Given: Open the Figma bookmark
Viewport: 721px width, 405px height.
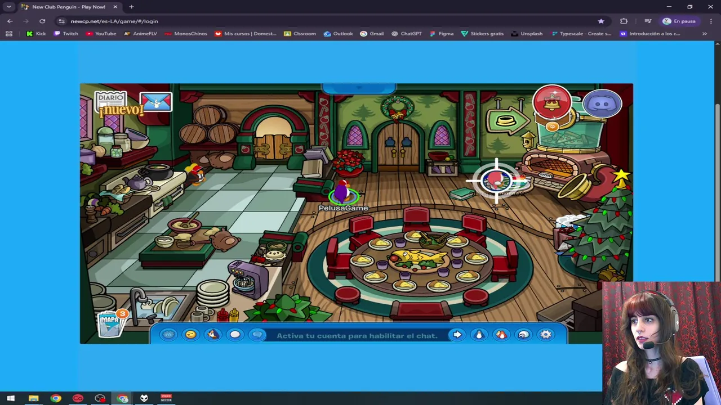Looking at the screenshot, I should point(441,34).
